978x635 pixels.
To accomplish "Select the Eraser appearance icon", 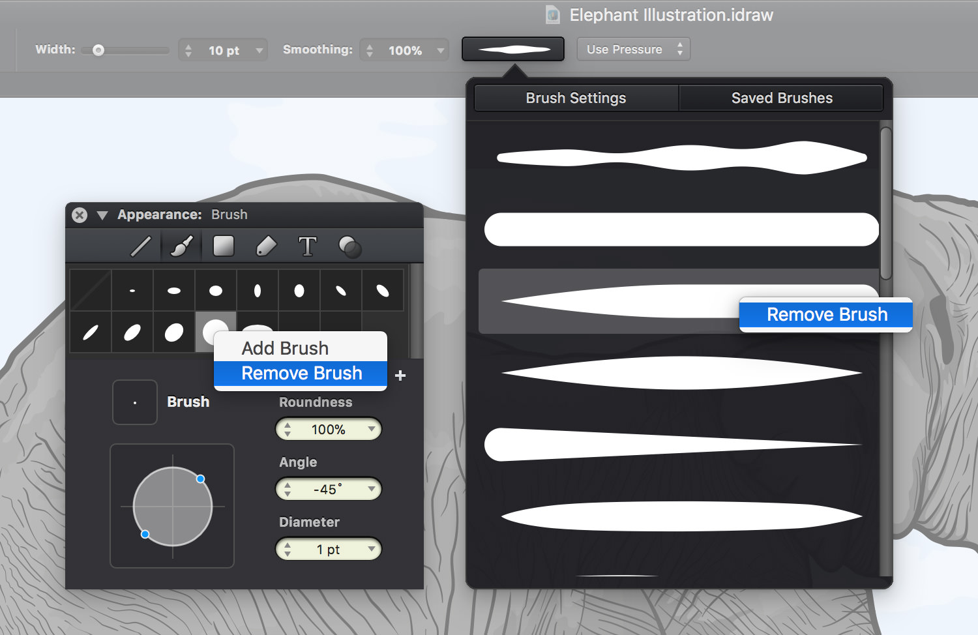I will [266, 246].
